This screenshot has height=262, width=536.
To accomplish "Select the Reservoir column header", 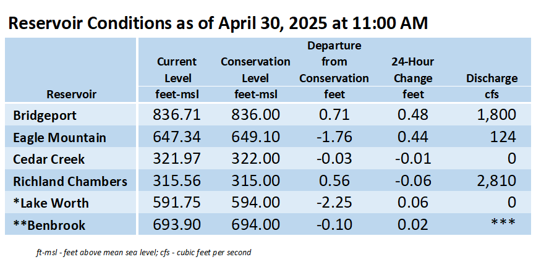I will (x=72, y=95).
